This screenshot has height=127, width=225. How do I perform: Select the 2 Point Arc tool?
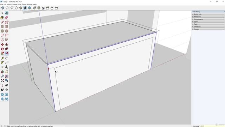coord(7,35)
